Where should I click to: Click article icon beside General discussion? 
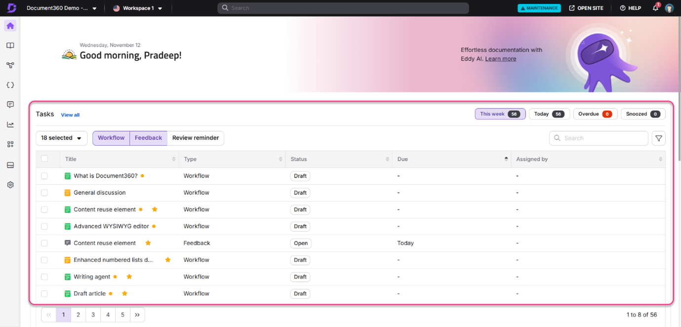point(68,193)
